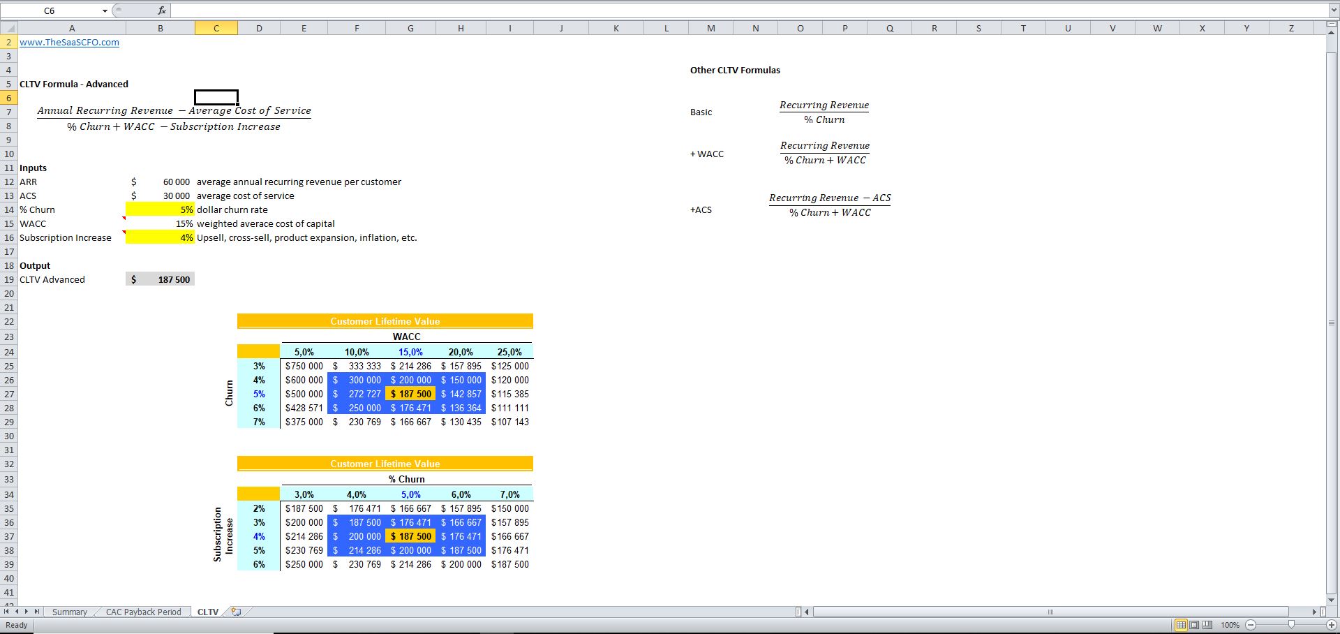Screen dimensions: 1340x634
Task: Select column E by its header
Action: [x=304, y=28]
